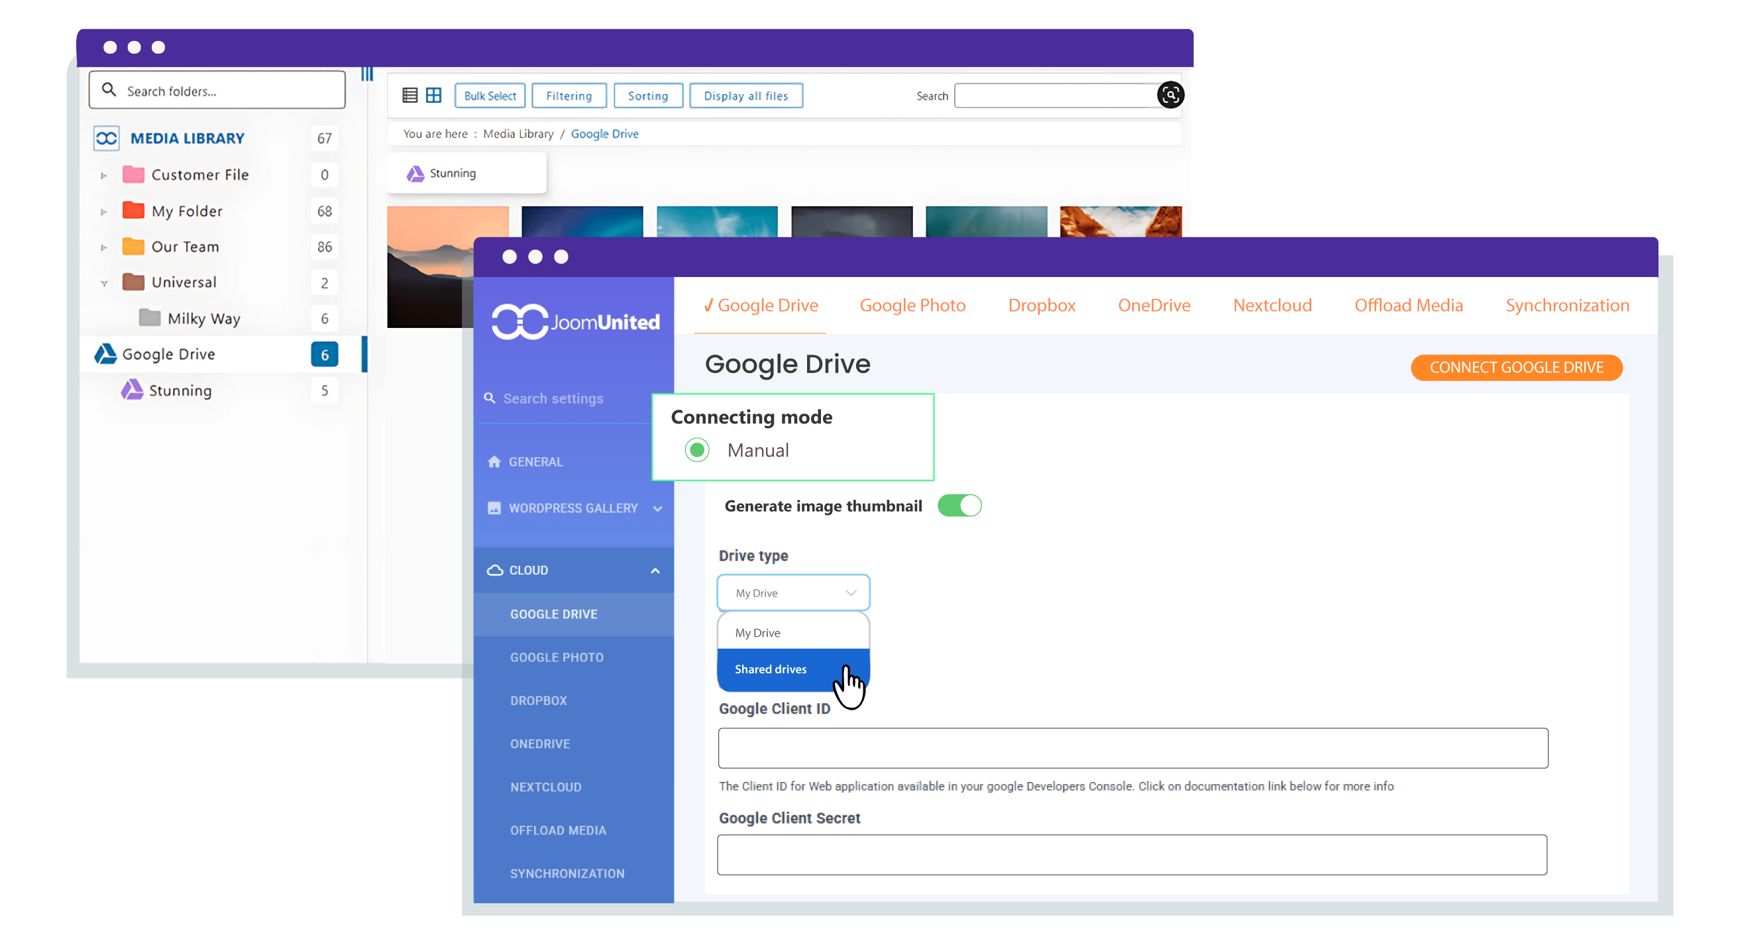Collapse the Universal folder tree

click(x=103, y=283)
